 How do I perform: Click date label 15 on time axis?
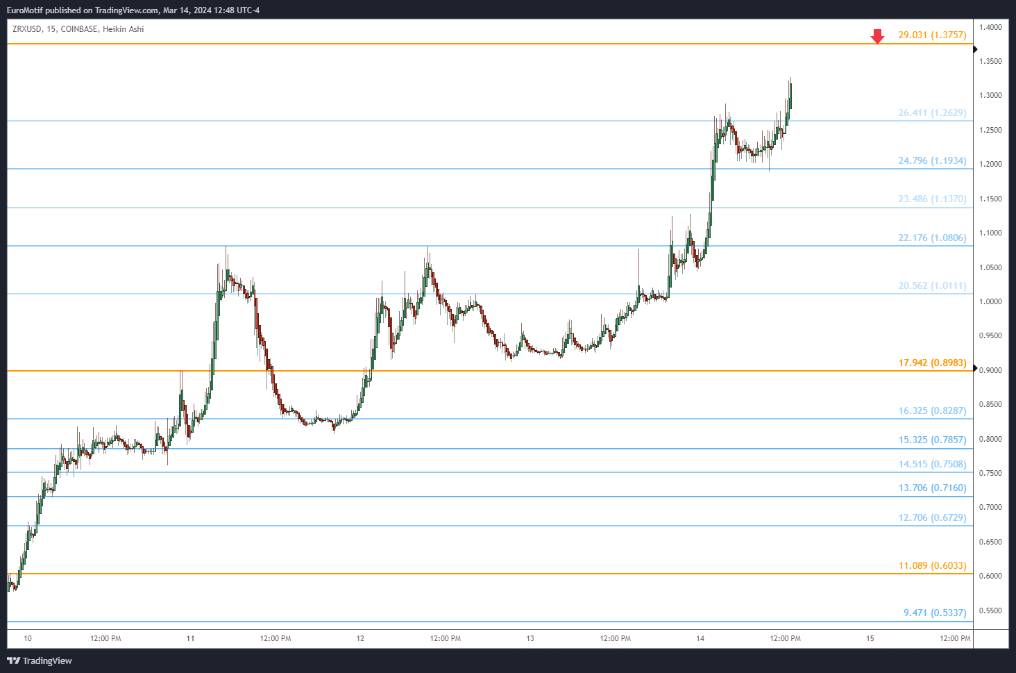870,638
